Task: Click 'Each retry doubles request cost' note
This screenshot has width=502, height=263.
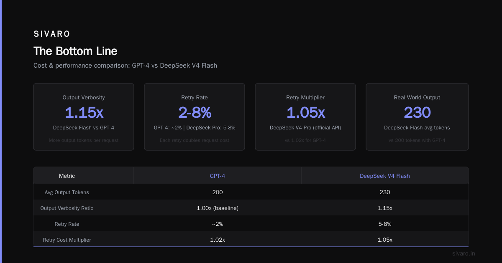Action: point(195,140)
